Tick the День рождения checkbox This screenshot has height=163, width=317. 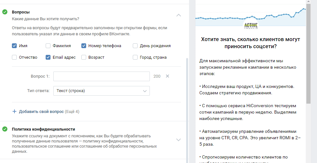[135, 46]
